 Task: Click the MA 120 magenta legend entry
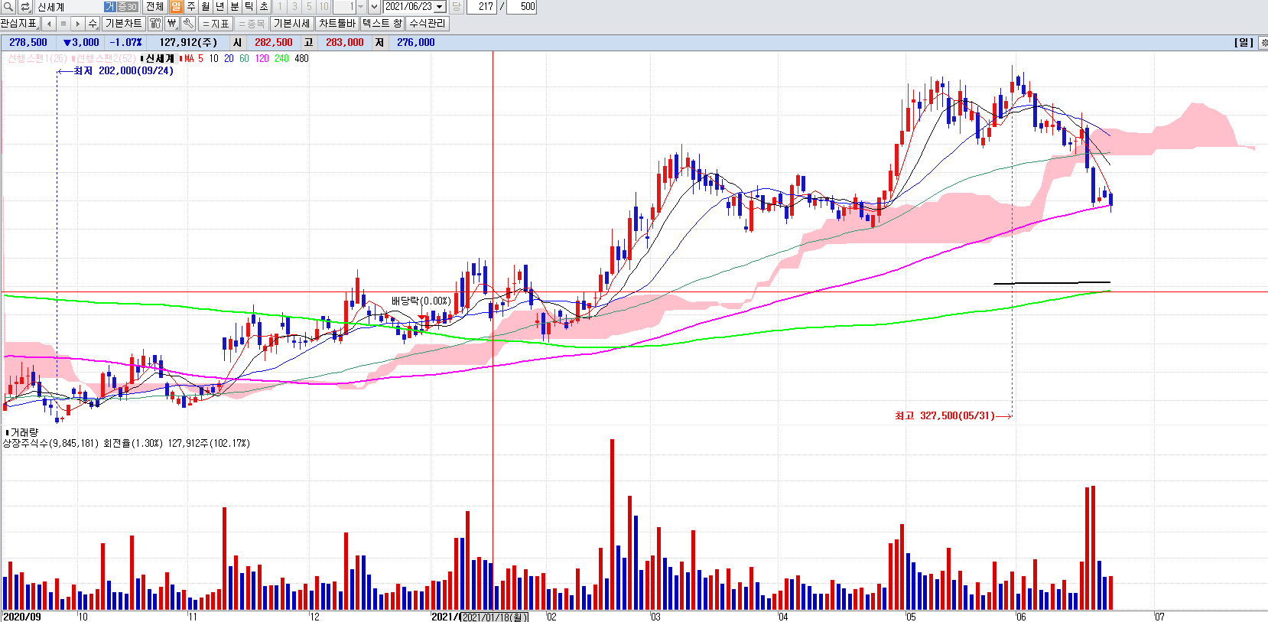[262, 59]
